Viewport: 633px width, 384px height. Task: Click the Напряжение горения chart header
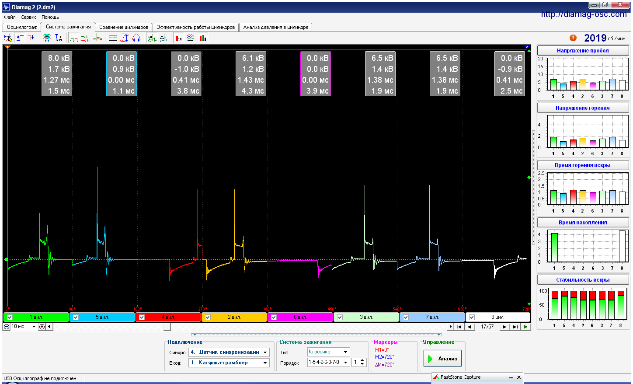coord(583,108)
